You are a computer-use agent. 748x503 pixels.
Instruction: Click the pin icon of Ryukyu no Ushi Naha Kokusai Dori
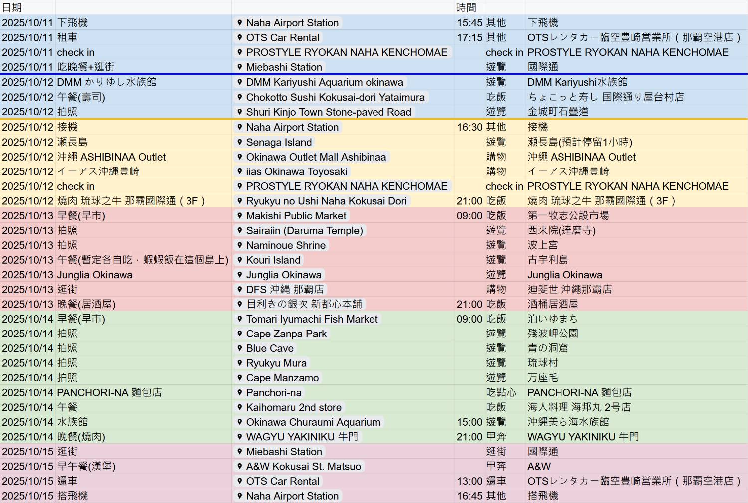pos(240,201)
